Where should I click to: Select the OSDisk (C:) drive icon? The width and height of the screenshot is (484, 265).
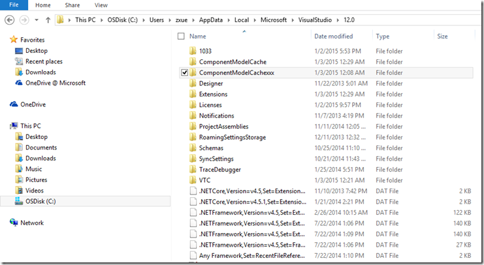(19, 201)
